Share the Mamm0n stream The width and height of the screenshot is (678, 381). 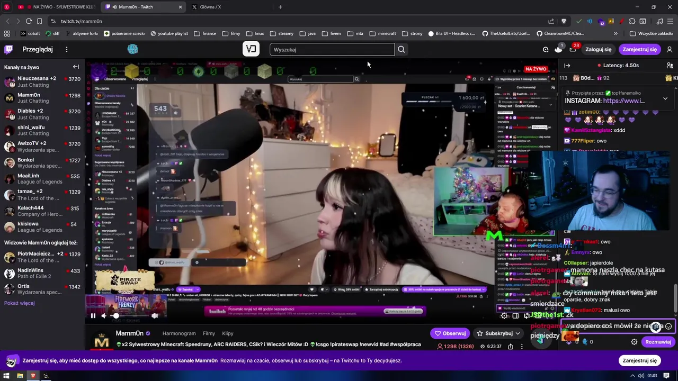pos(511,347)
